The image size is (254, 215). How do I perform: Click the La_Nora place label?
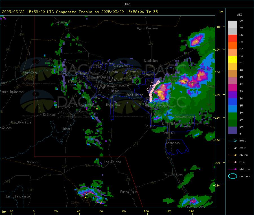(x=112, y=71)
